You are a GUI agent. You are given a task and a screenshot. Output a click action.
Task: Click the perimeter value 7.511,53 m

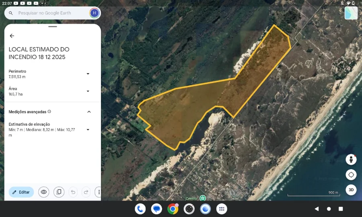tap(17, 77)
